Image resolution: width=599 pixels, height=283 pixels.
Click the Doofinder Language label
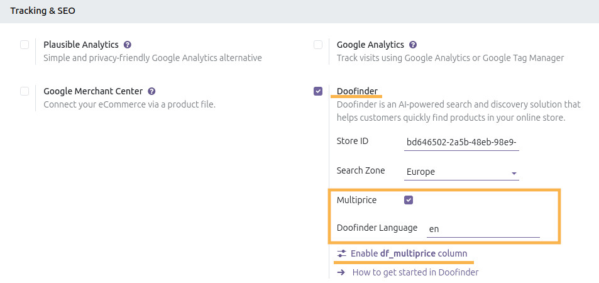(x=377, y=228)
